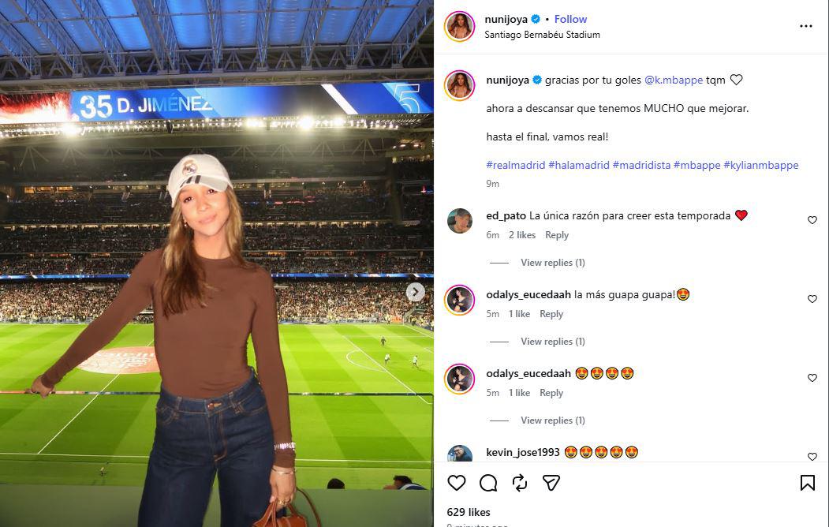Open post options via the three-dot icon
Screen dimensions: 829x527
click(x=805, y=25)
